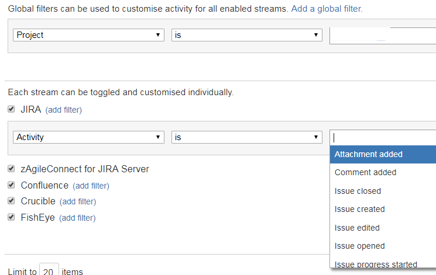Click add filter link next to JIRA
Screen dimensions: 436x275
pyautogui.click(x=63, y=110)
